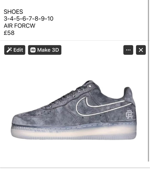Click the translucent sole of the sneaker

coord(74,133)
